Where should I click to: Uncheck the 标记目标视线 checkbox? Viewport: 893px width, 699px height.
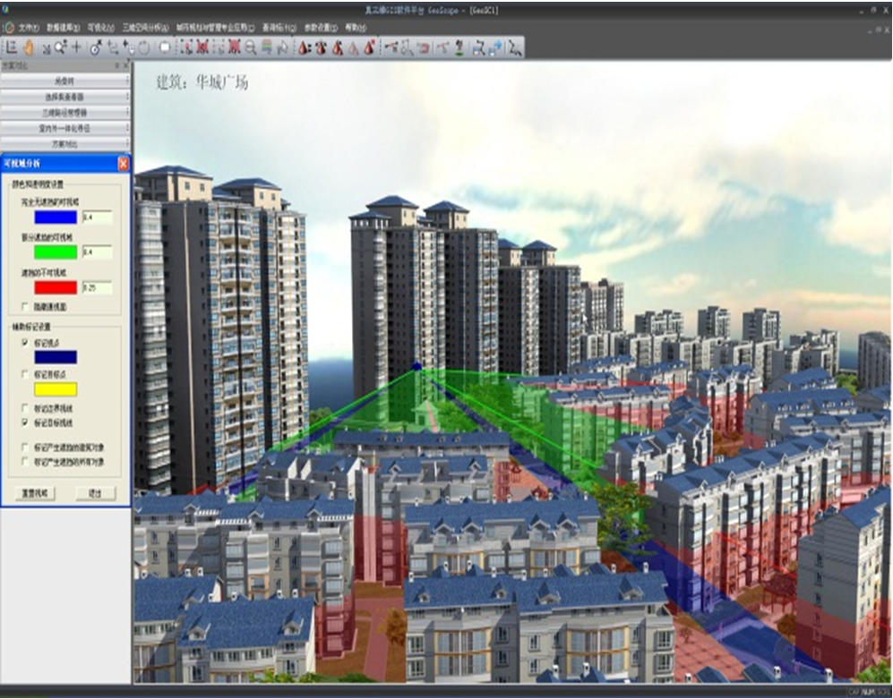(x=25, y=422)
